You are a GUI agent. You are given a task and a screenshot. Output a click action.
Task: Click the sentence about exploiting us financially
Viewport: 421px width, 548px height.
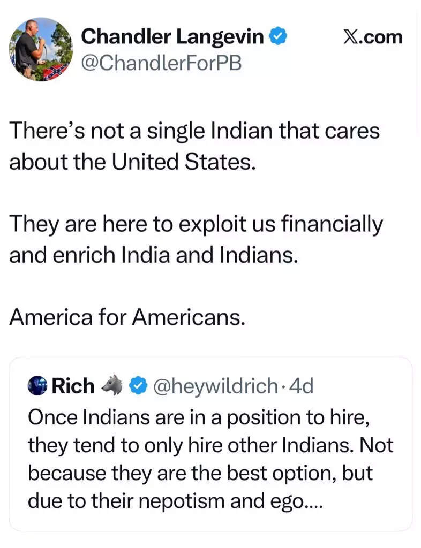(196, 238)
